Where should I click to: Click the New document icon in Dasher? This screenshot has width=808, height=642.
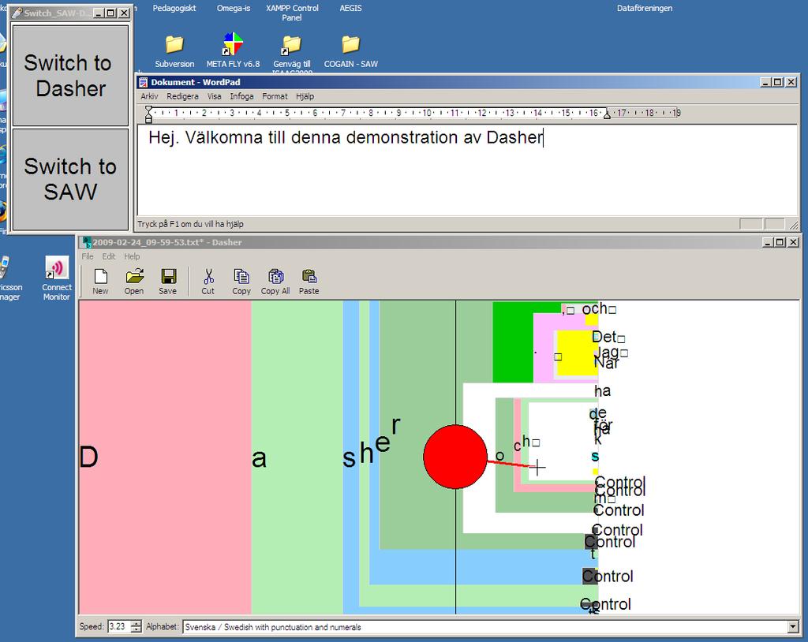(100, 282)
